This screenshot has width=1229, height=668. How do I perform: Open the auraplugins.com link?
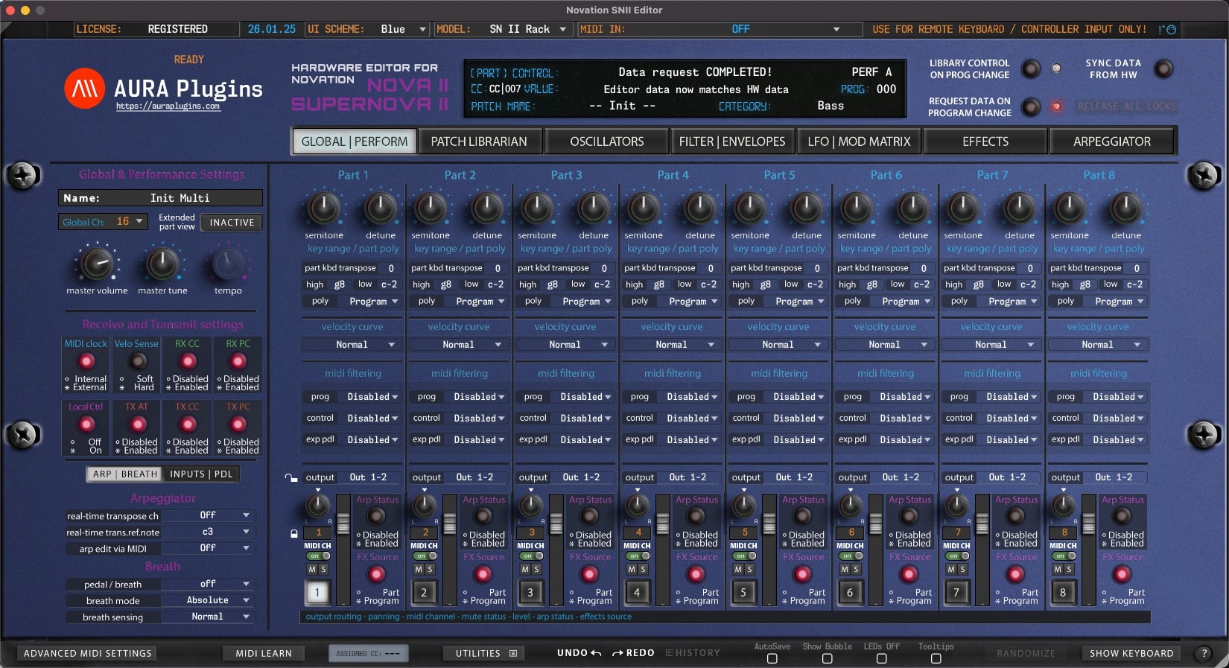pos(168,106)
